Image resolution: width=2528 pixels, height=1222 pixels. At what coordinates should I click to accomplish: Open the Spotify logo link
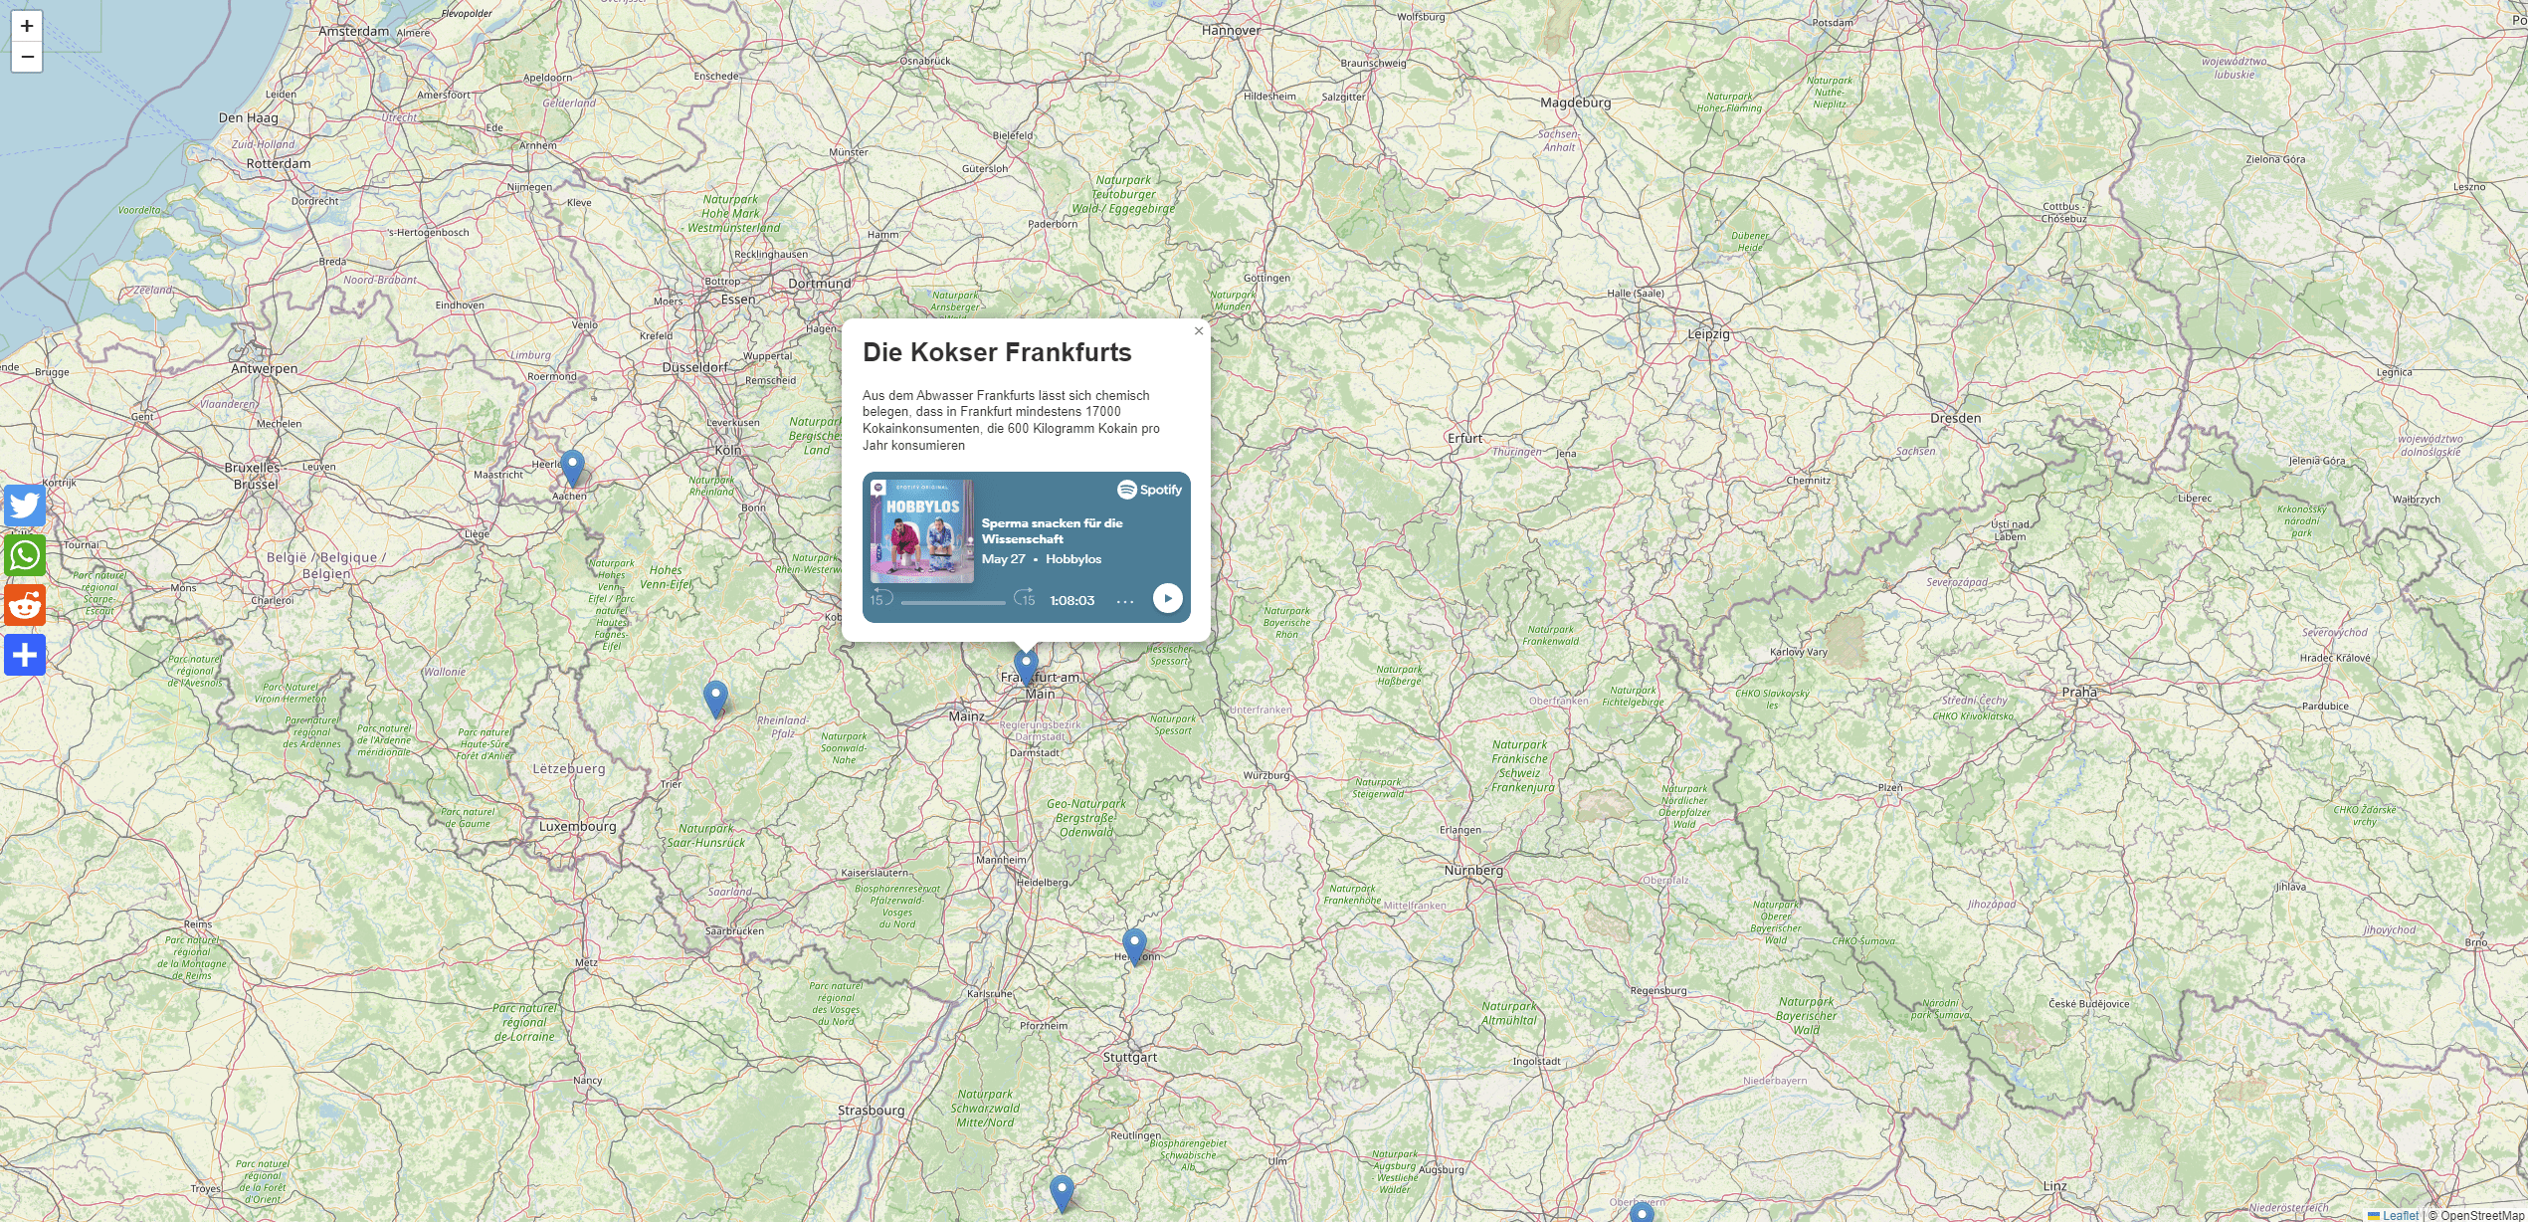click(x=1149, y=490)
